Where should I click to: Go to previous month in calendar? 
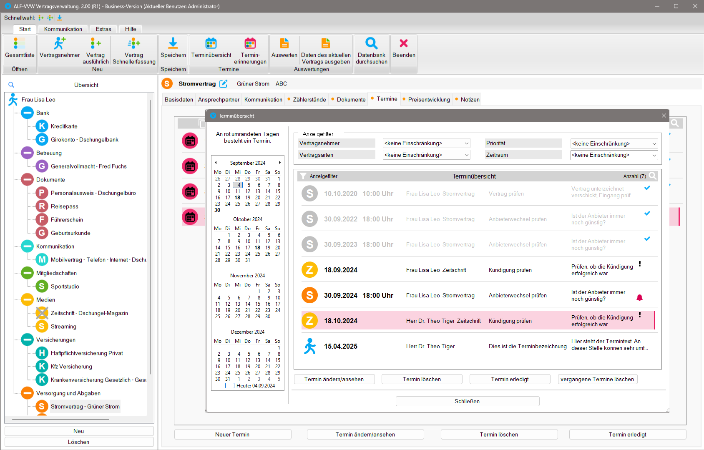pyautogui.click(x=216, y=163)
